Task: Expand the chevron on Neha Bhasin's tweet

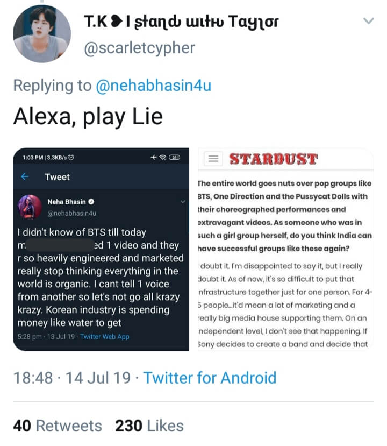Action: (x=183, y=202)
